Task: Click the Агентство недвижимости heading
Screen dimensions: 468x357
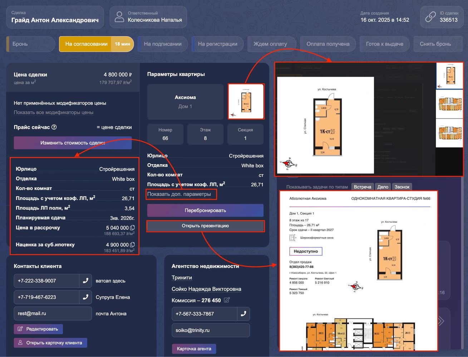Action: tap(205, 266)
